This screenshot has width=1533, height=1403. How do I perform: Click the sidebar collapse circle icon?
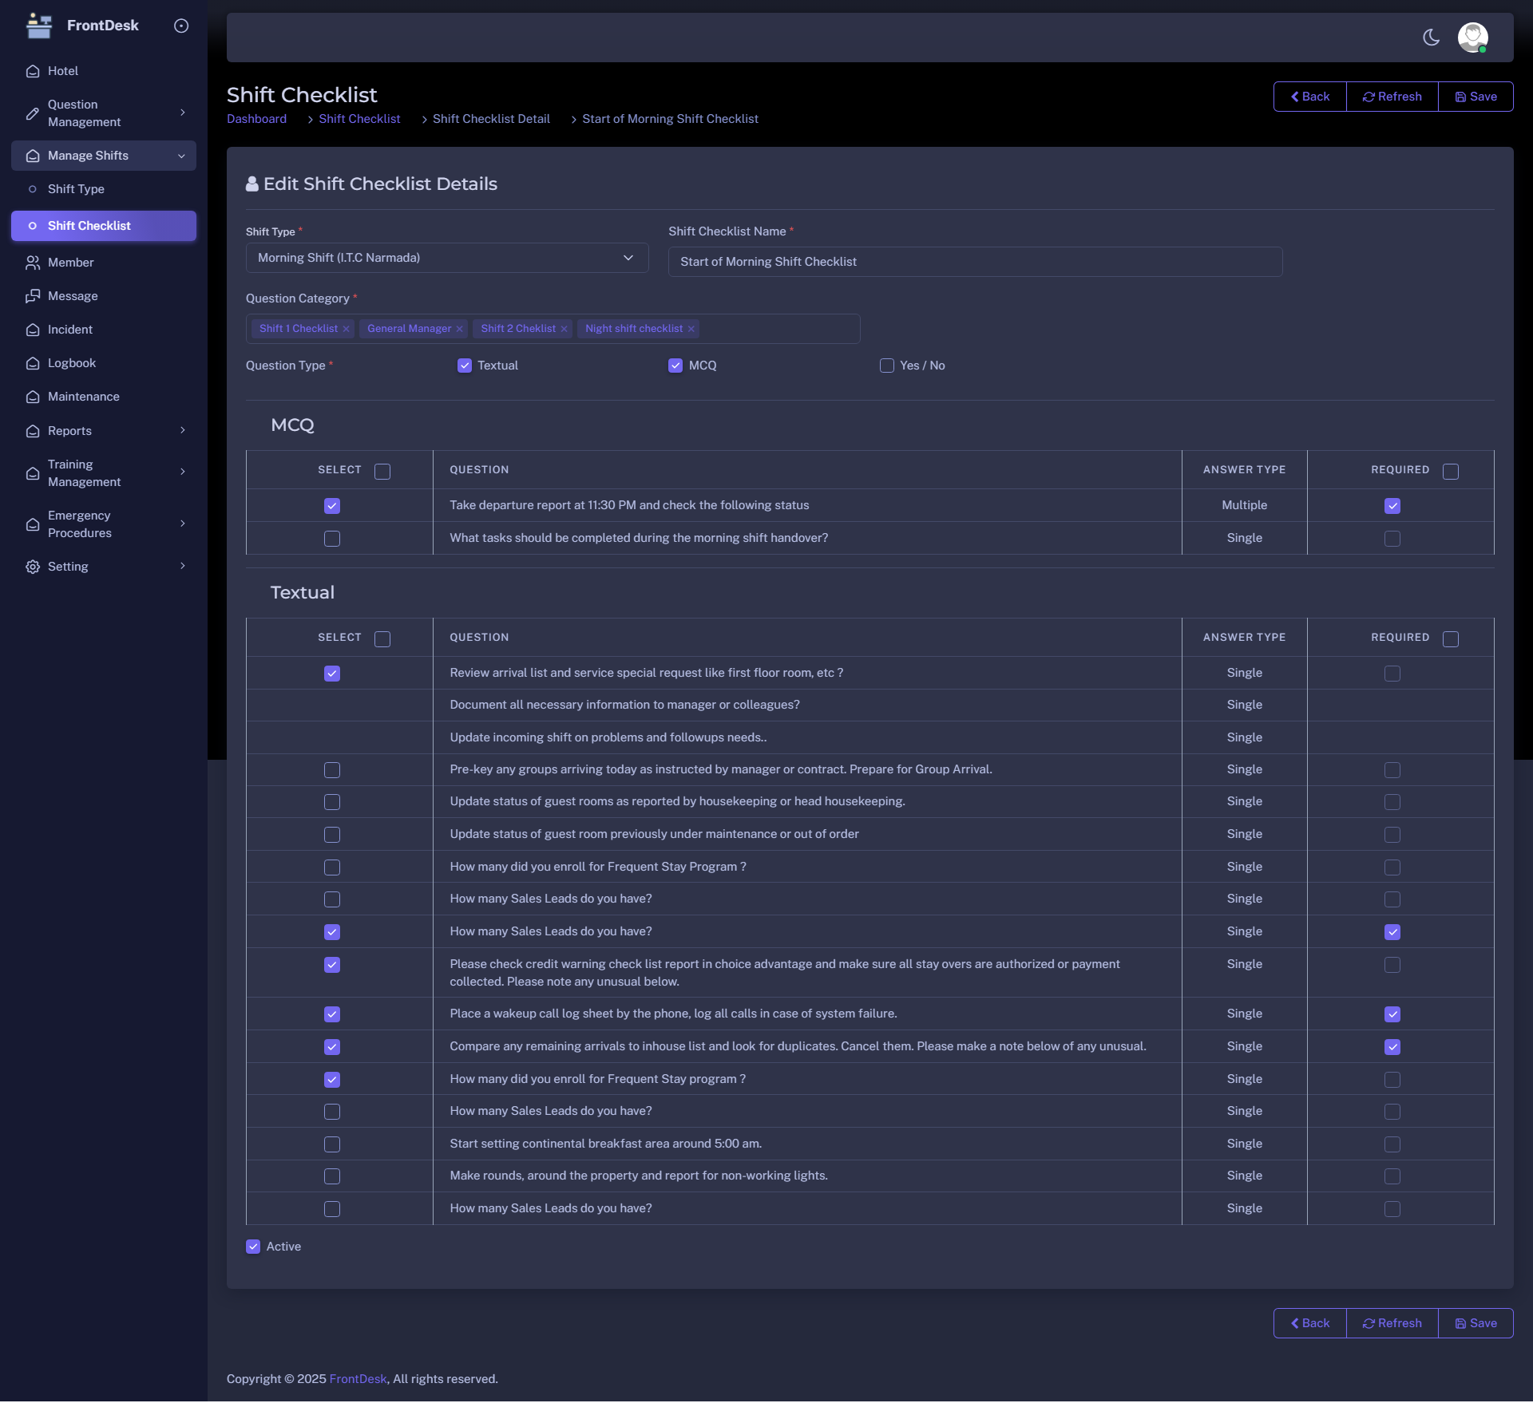[181, 26]
